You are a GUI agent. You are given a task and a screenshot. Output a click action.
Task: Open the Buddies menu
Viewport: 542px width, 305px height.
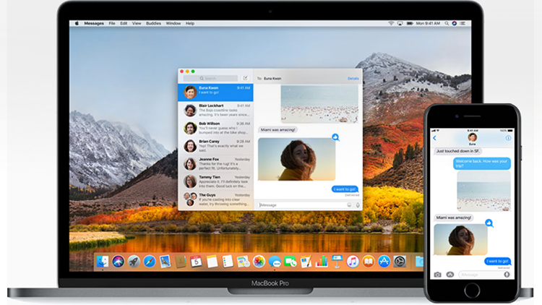tap(153, 24)
